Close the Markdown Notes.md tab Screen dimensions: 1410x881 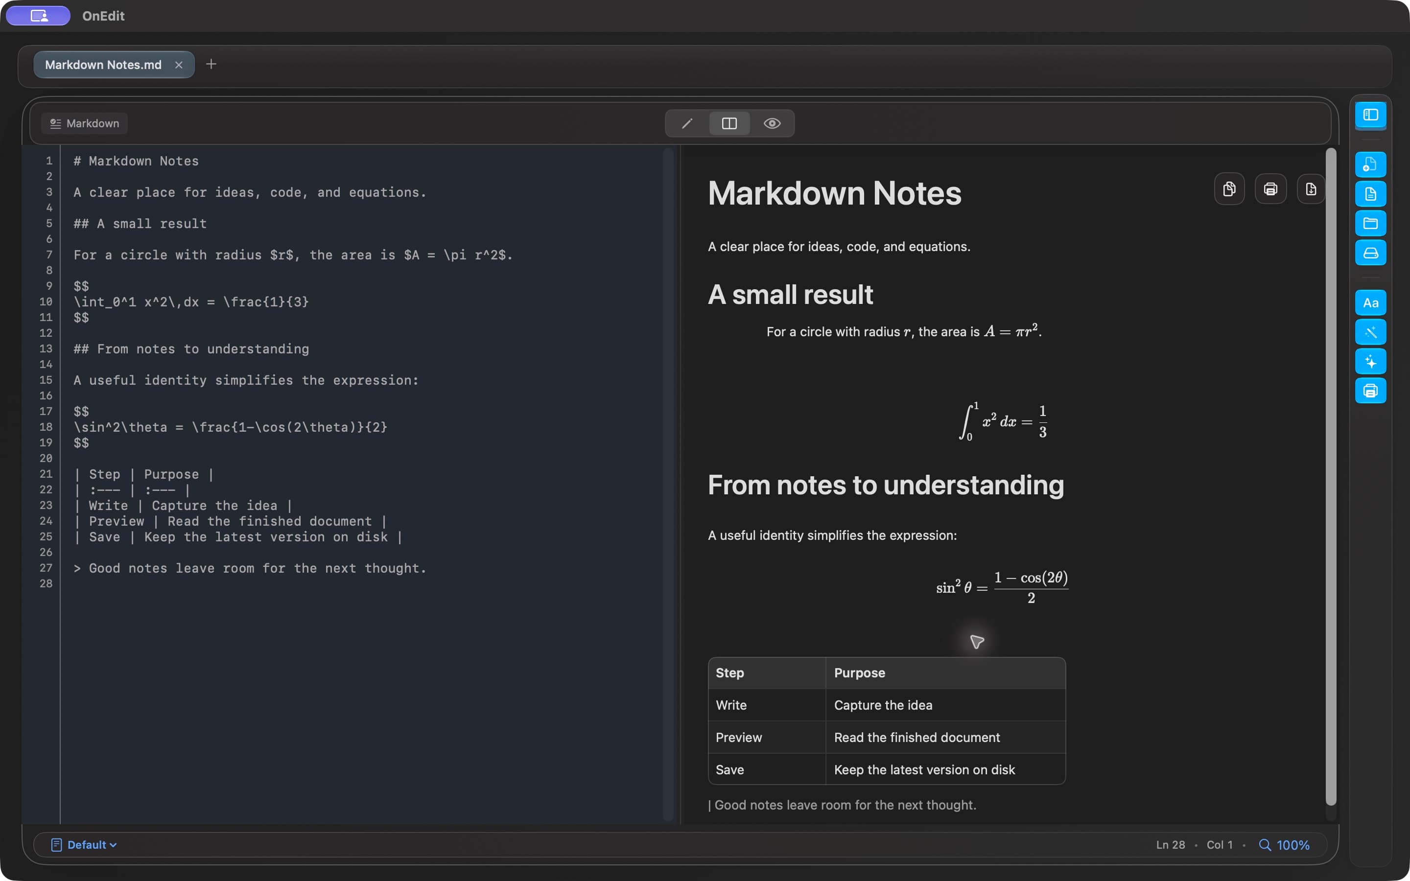(179, 65)
